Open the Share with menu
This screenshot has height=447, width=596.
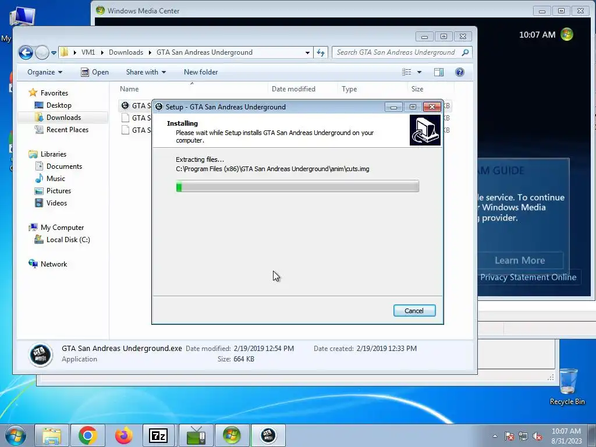click(146, 72)
